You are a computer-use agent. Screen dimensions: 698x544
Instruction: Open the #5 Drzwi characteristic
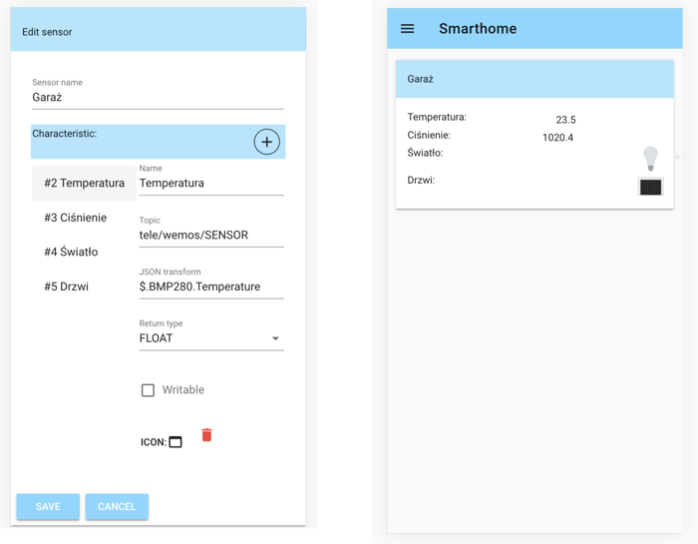click(x=66, y=286)
